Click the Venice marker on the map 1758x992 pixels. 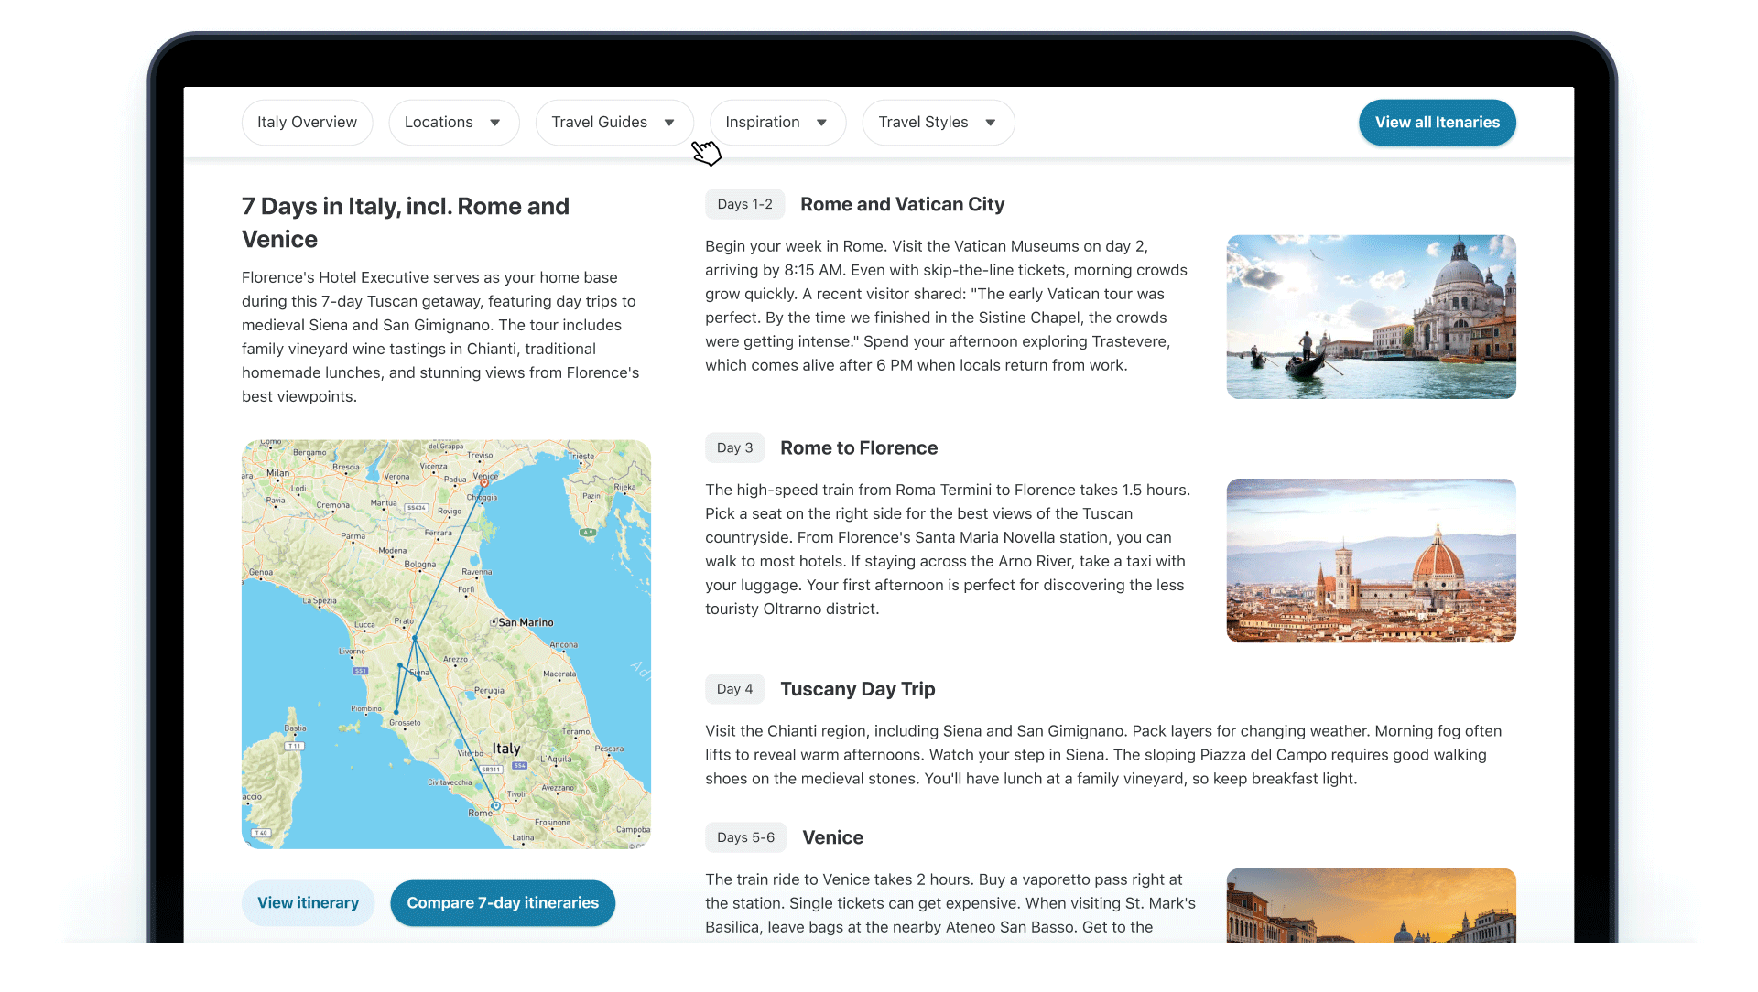(x=484, y=482)
